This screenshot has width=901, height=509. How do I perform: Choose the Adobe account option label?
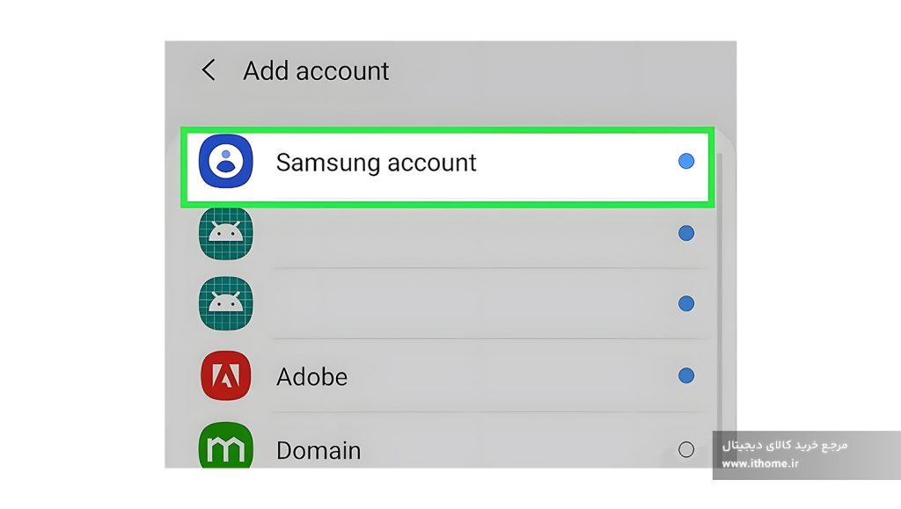[311, 377]
